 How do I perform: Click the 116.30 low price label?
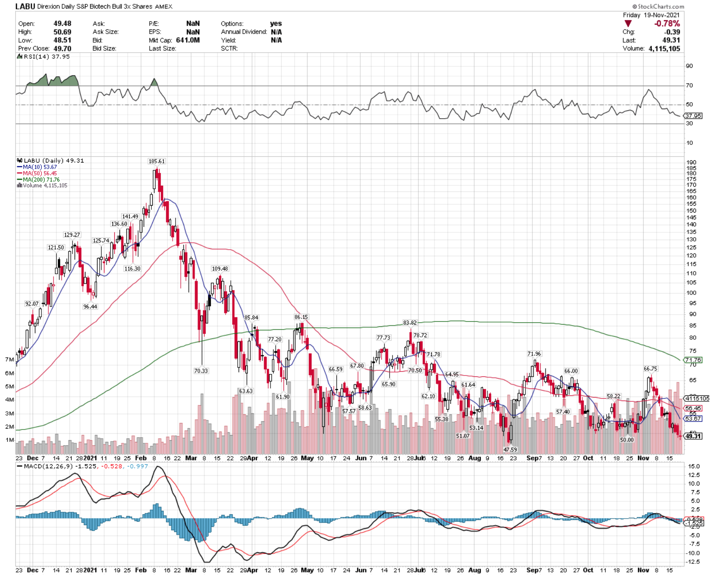coord(132,269)
